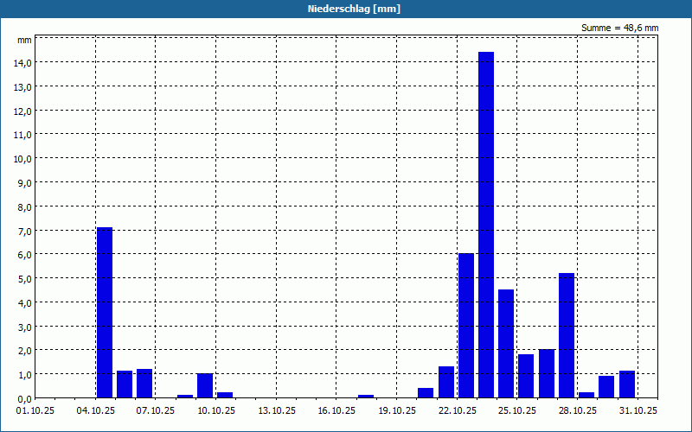
Task: Click the 07.10.25 date label
Action: coord(156,410)
